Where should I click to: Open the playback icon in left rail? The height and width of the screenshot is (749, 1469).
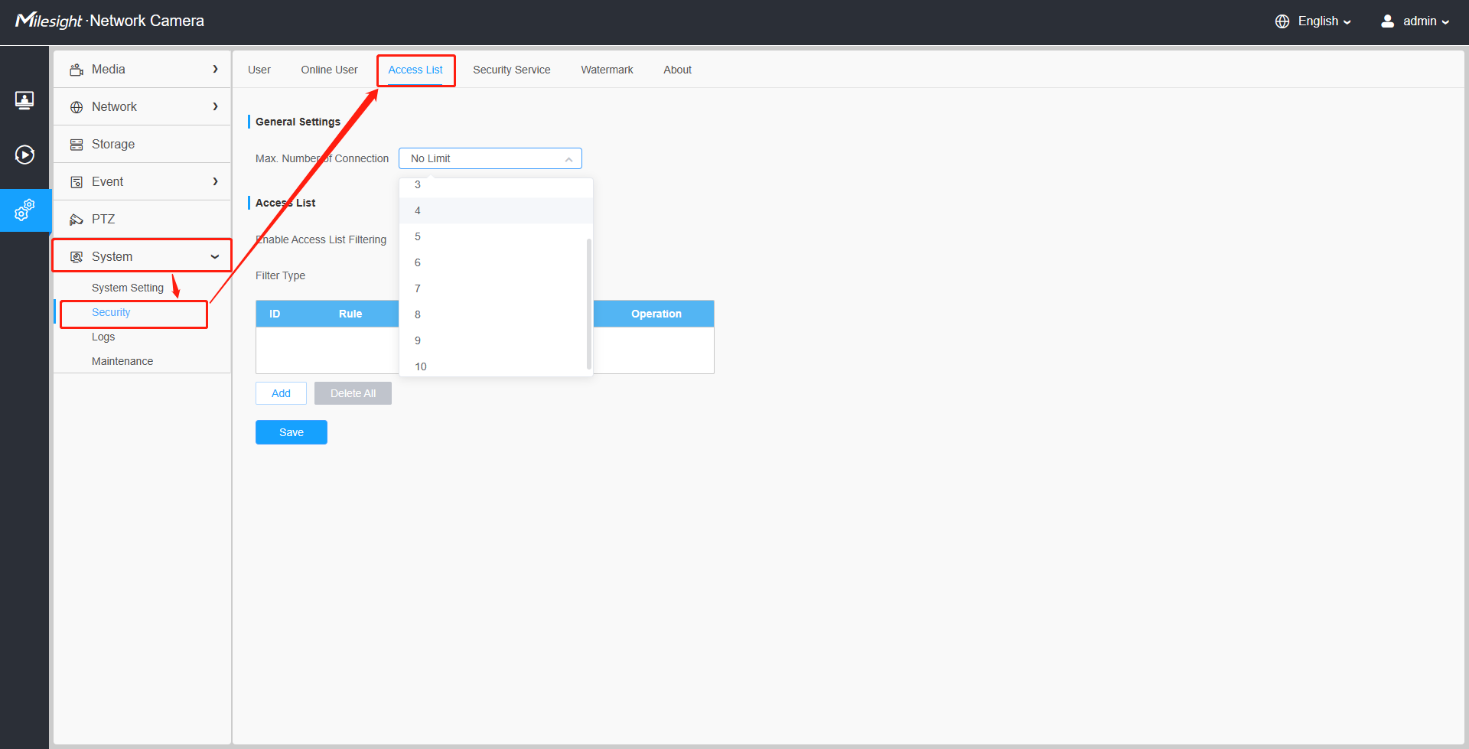24,155
